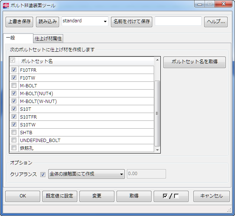Select the 一般 tab
The width and height of the screenshot is (235, 216).
tap(18, 38)
